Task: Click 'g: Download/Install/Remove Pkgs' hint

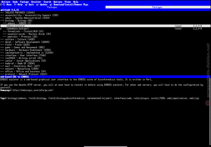Action: pyautogui.click(x=69, y=4)
